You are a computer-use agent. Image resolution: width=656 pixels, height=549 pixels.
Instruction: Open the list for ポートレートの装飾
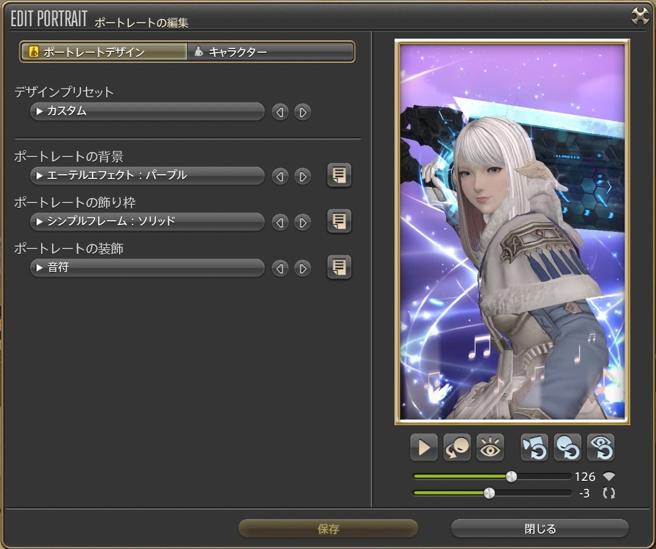coord(339,267)
